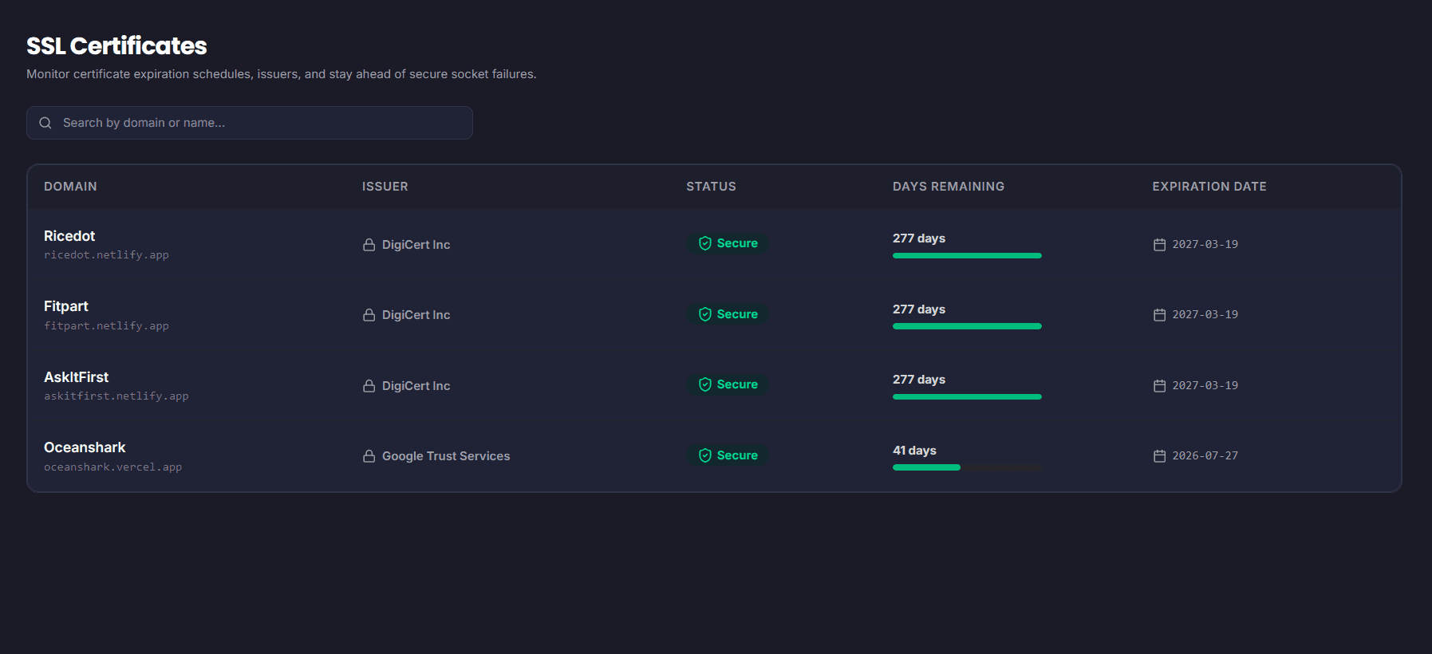This screenshot has width=1432, height=654.
Task: Click the oceanshark.vercel.app URL text
Action: [112, 467]
